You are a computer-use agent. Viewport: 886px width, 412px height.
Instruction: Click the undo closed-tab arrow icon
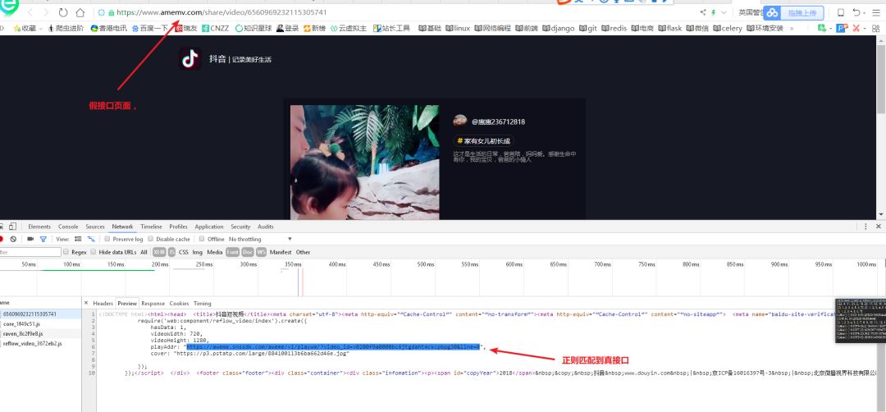[x=856, y=12]
